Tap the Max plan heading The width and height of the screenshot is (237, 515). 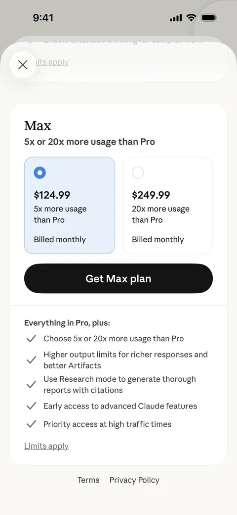pyautogui.click(x=38, y=125)
